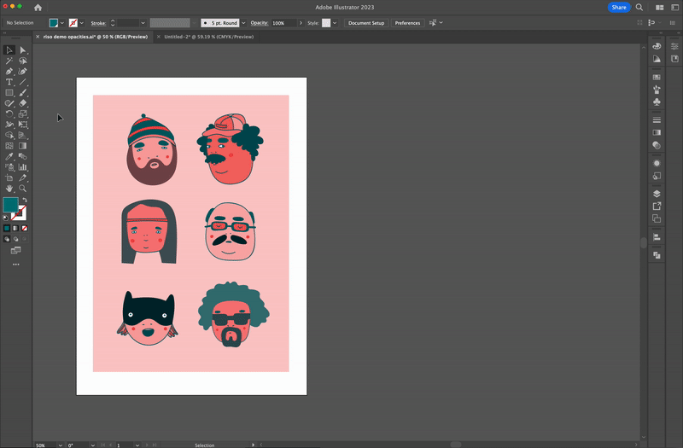Click Preferences button

pyautogui.click(x=408, y=23)
